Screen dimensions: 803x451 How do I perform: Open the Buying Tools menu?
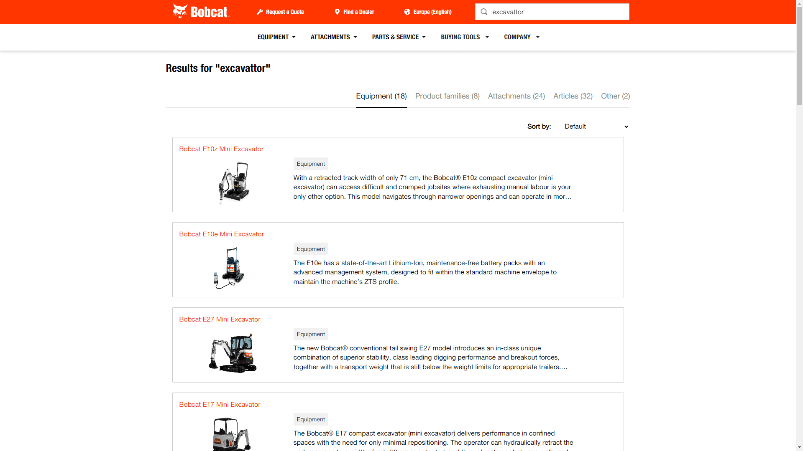point(465,37)
